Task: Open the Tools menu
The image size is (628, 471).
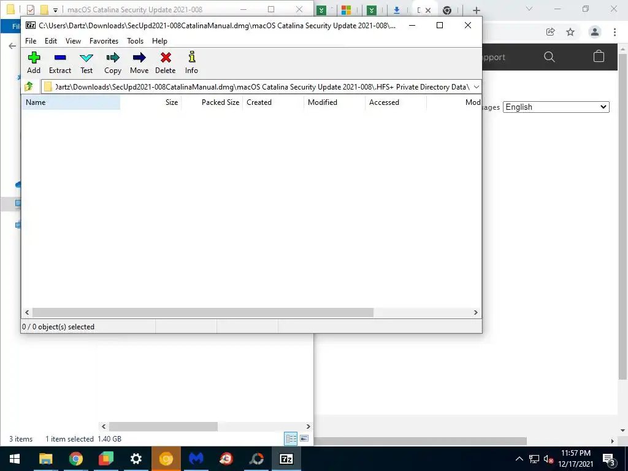Action: pyautogui.click(x=135, y=41)
